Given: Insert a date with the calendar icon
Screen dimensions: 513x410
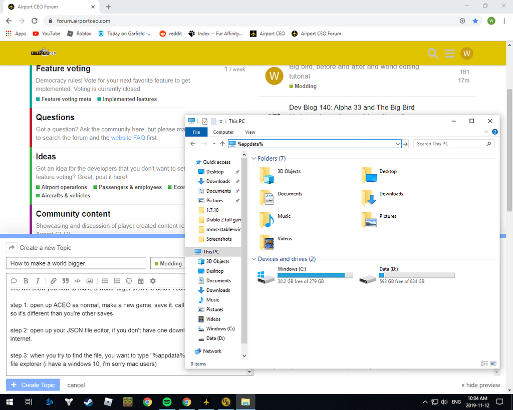Looking at the screenshot, I should (x=141, y=281).
